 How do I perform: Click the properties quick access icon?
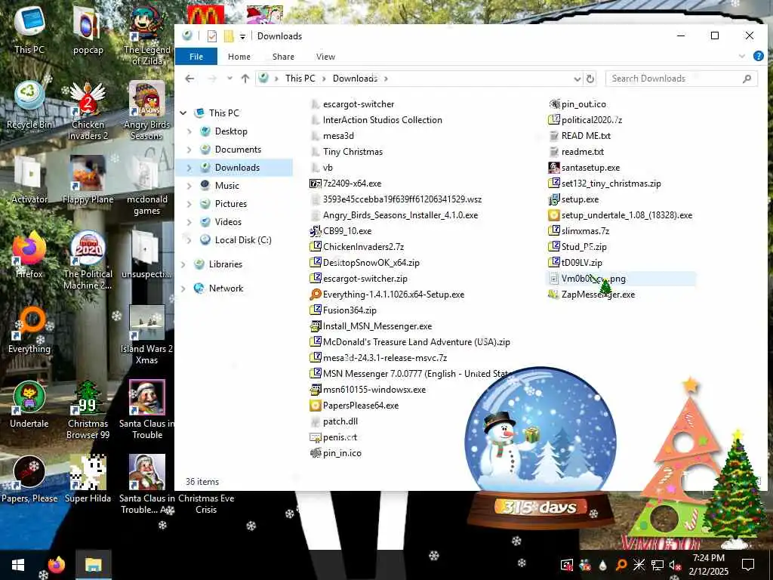coord(212,36)
